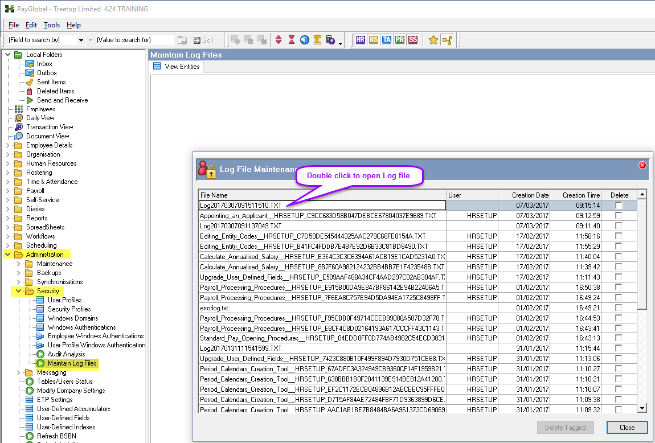Image resolution: width=655 pixels, height=443 pixels.
Task: Click the calculator help toolbar icon
Action: point(330,40)
